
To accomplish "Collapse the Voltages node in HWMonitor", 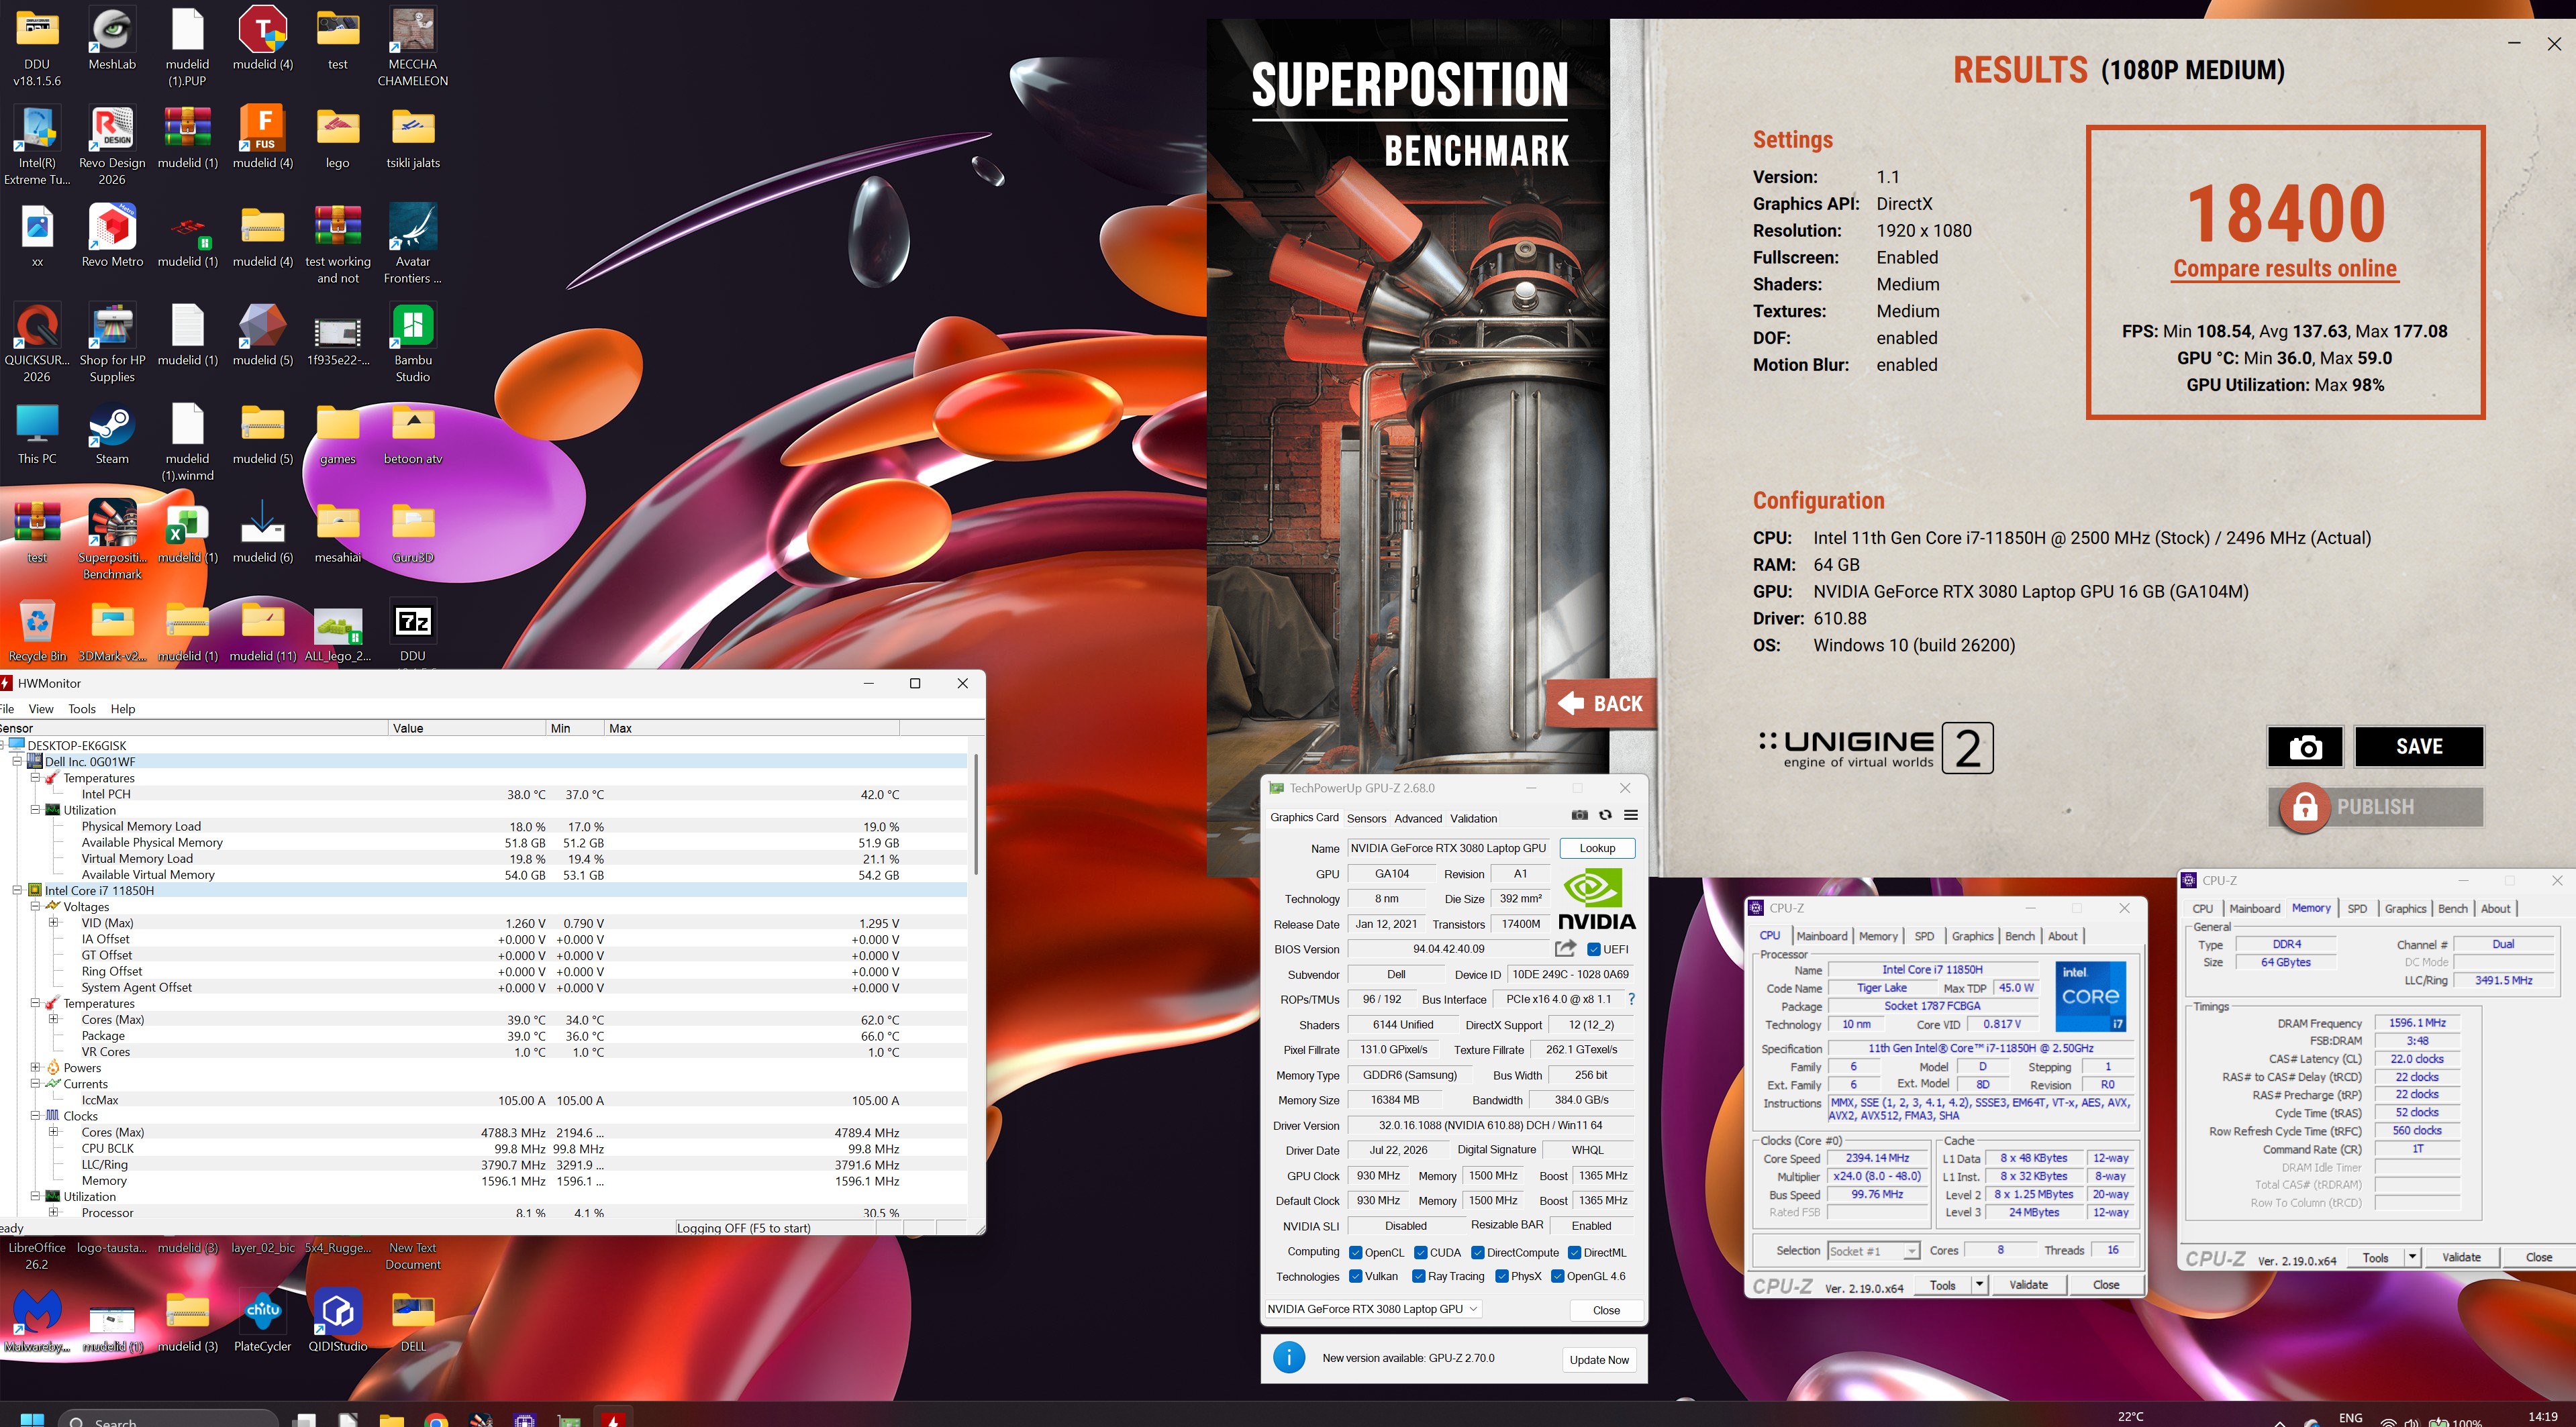I will pos(35,906).
